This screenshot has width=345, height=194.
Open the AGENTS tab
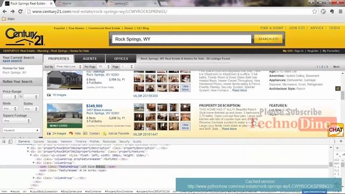(89, 59)
